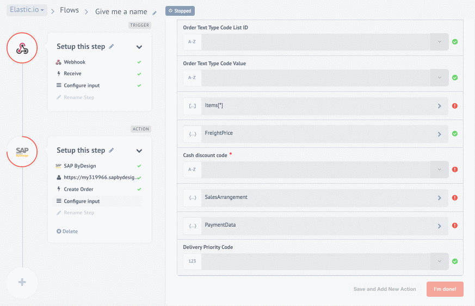
Task: Click the red error icon for PaymentData
Action: 455,226
